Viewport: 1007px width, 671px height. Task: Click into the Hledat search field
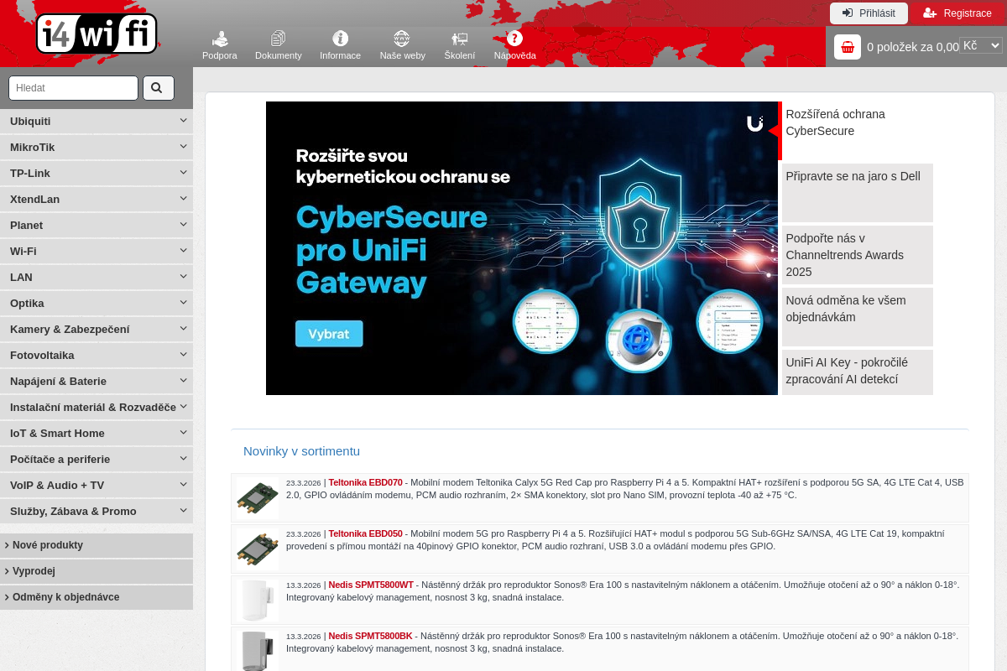[x=73, y=88]
